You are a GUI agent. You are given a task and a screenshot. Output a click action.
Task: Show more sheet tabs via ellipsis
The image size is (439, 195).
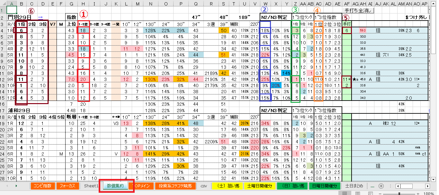tap(372, 186)
